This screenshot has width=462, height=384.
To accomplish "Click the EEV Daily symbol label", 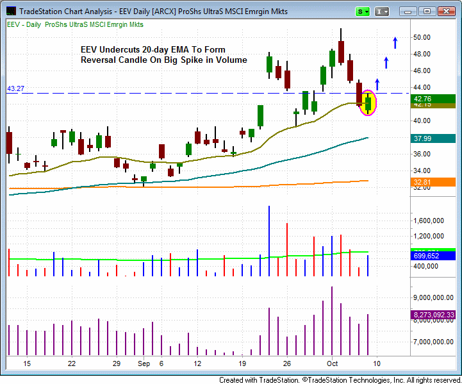I will (x=75, y=25).
